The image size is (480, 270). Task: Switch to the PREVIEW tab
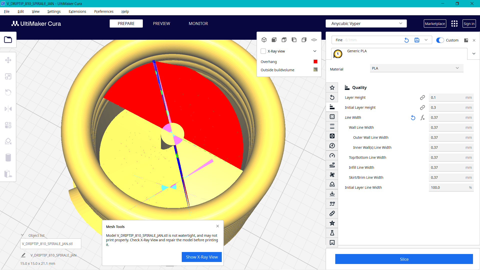pos(161,23)
